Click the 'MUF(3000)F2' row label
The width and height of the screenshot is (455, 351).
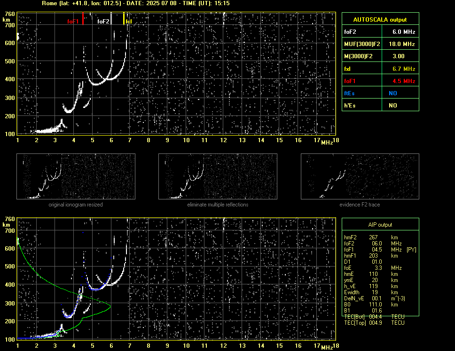[362, 44]
